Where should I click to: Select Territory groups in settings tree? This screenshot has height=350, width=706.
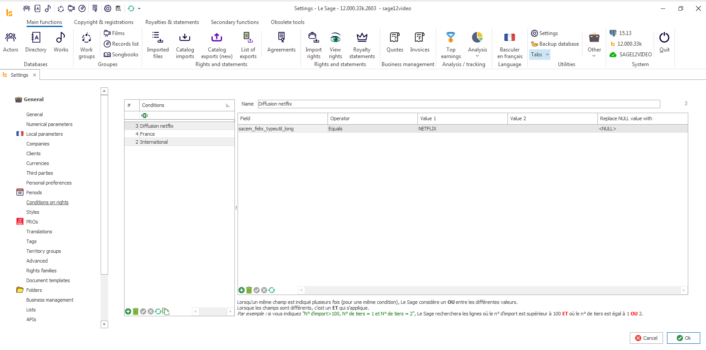(43, 251)
